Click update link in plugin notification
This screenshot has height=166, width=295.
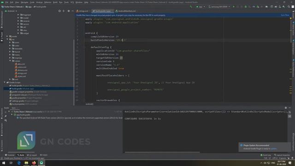[x=273, y=148]
